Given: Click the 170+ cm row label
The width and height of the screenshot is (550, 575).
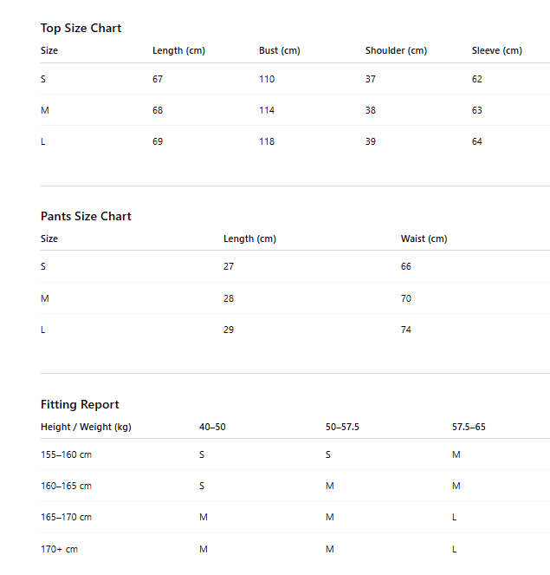Looking at the screenshot, I should tap(59, 549).
